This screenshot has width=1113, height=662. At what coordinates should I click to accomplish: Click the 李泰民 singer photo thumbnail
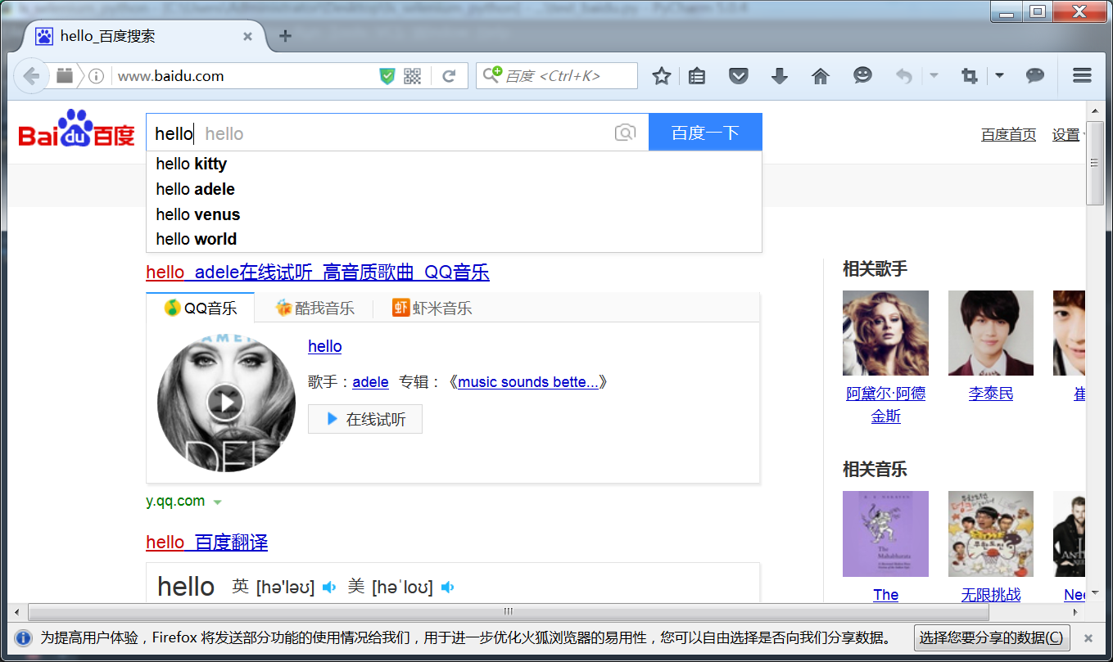click(x=991, y=333)
